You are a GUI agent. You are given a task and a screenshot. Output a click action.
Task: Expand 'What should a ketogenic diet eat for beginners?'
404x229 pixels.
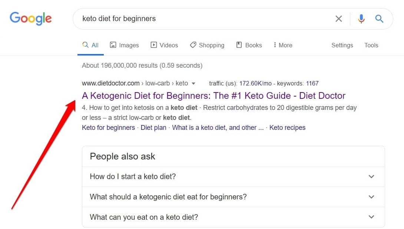point(233,197)
